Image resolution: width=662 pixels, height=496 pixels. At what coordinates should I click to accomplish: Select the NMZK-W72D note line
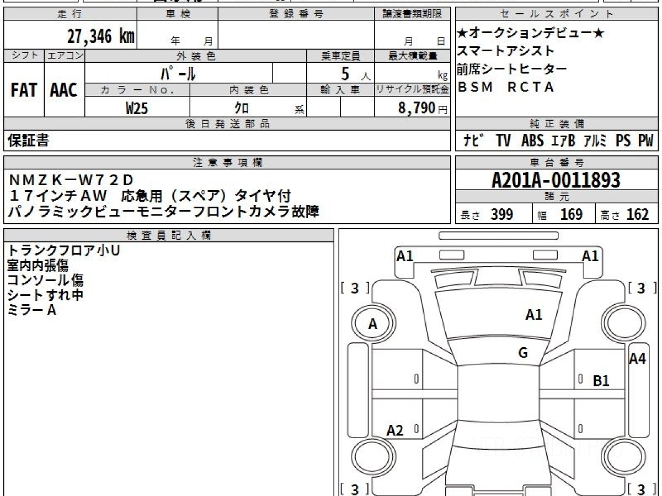click(72, 180)
